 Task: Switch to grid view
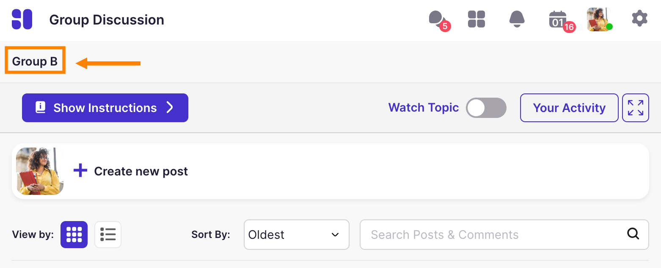74,234
